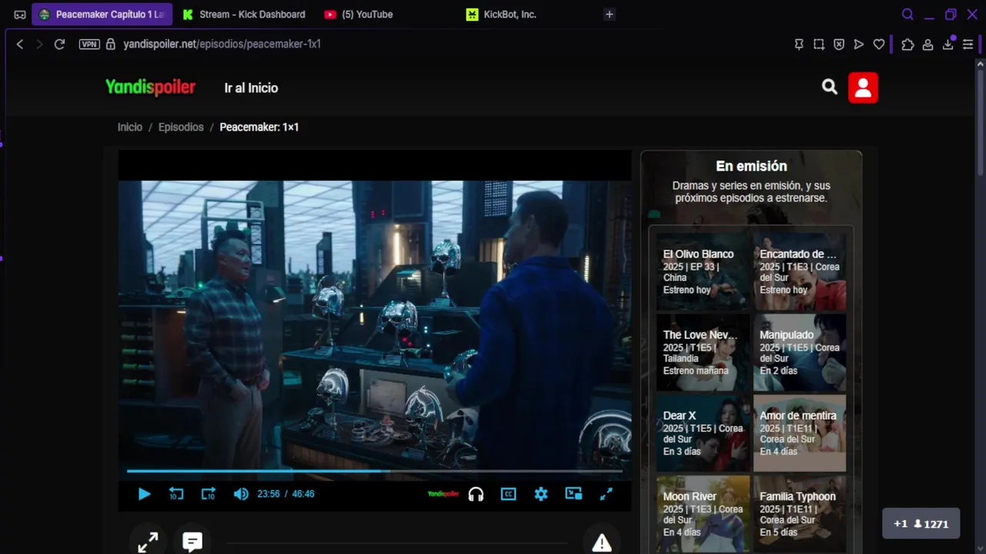Click the 'En emisión' heading
The image size is (986, 554).
[751, 166]
